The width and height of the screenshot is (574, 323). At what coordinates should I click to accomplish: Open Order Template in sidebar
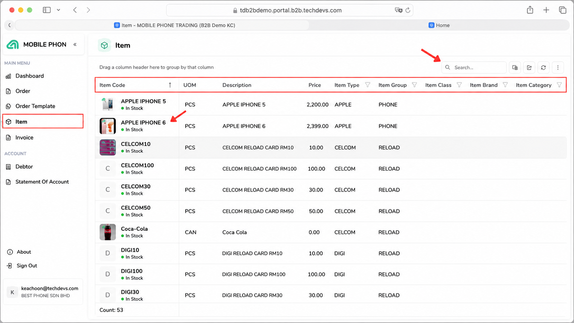click(x=35, y=106)
